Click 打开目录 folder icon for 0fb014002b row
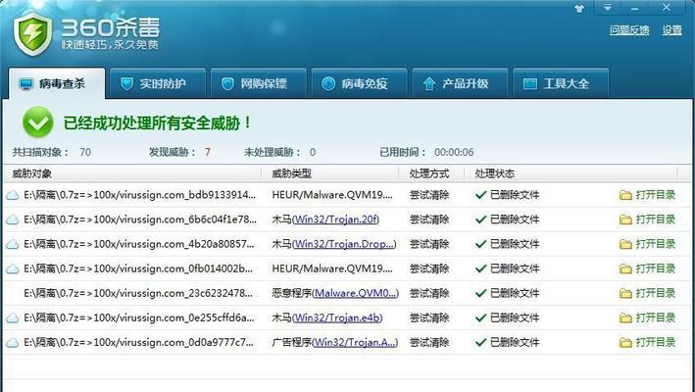Viewport: 695px width, 392px height. [625, 269]
